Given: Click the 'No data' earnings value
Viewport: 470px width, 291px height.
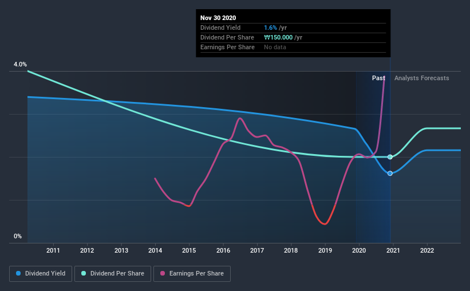Looking at the screenshot, I should click(275, 47).
